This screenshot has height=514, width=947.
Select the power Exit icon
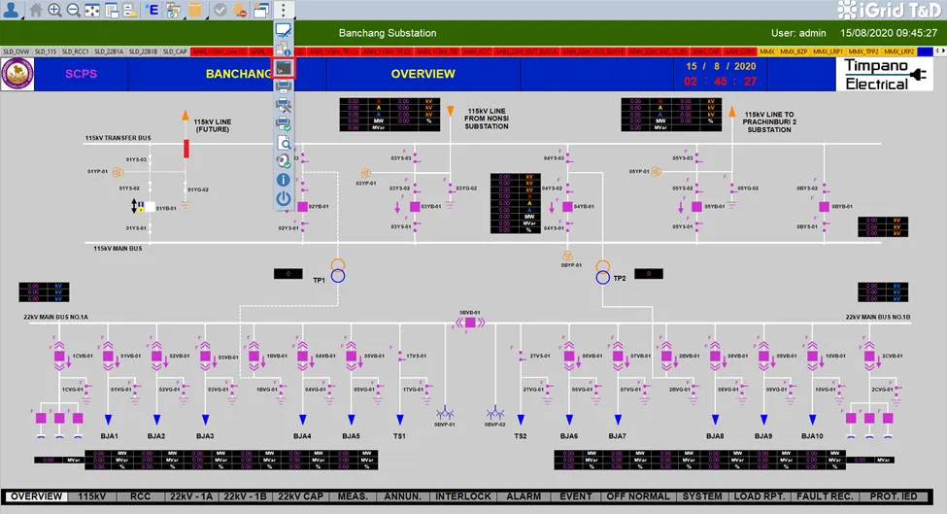pyautogui.click(x=284, y=198)
